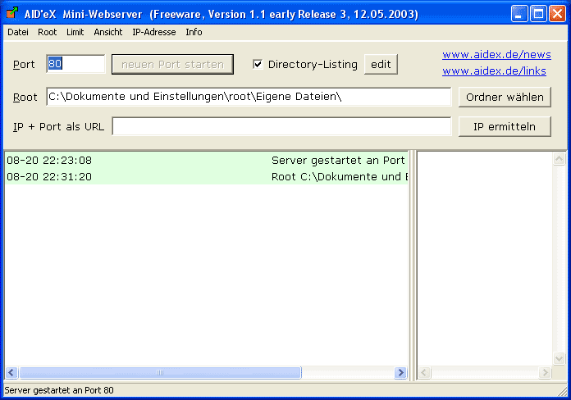Close the Mini-Webserver window
Viewport: 571px width, 400px height.
(557, 14)
